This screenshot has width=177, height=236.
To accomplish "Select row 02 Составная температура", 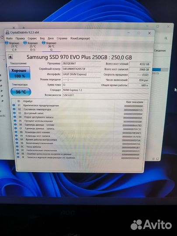I will click(x=78, y=110).
